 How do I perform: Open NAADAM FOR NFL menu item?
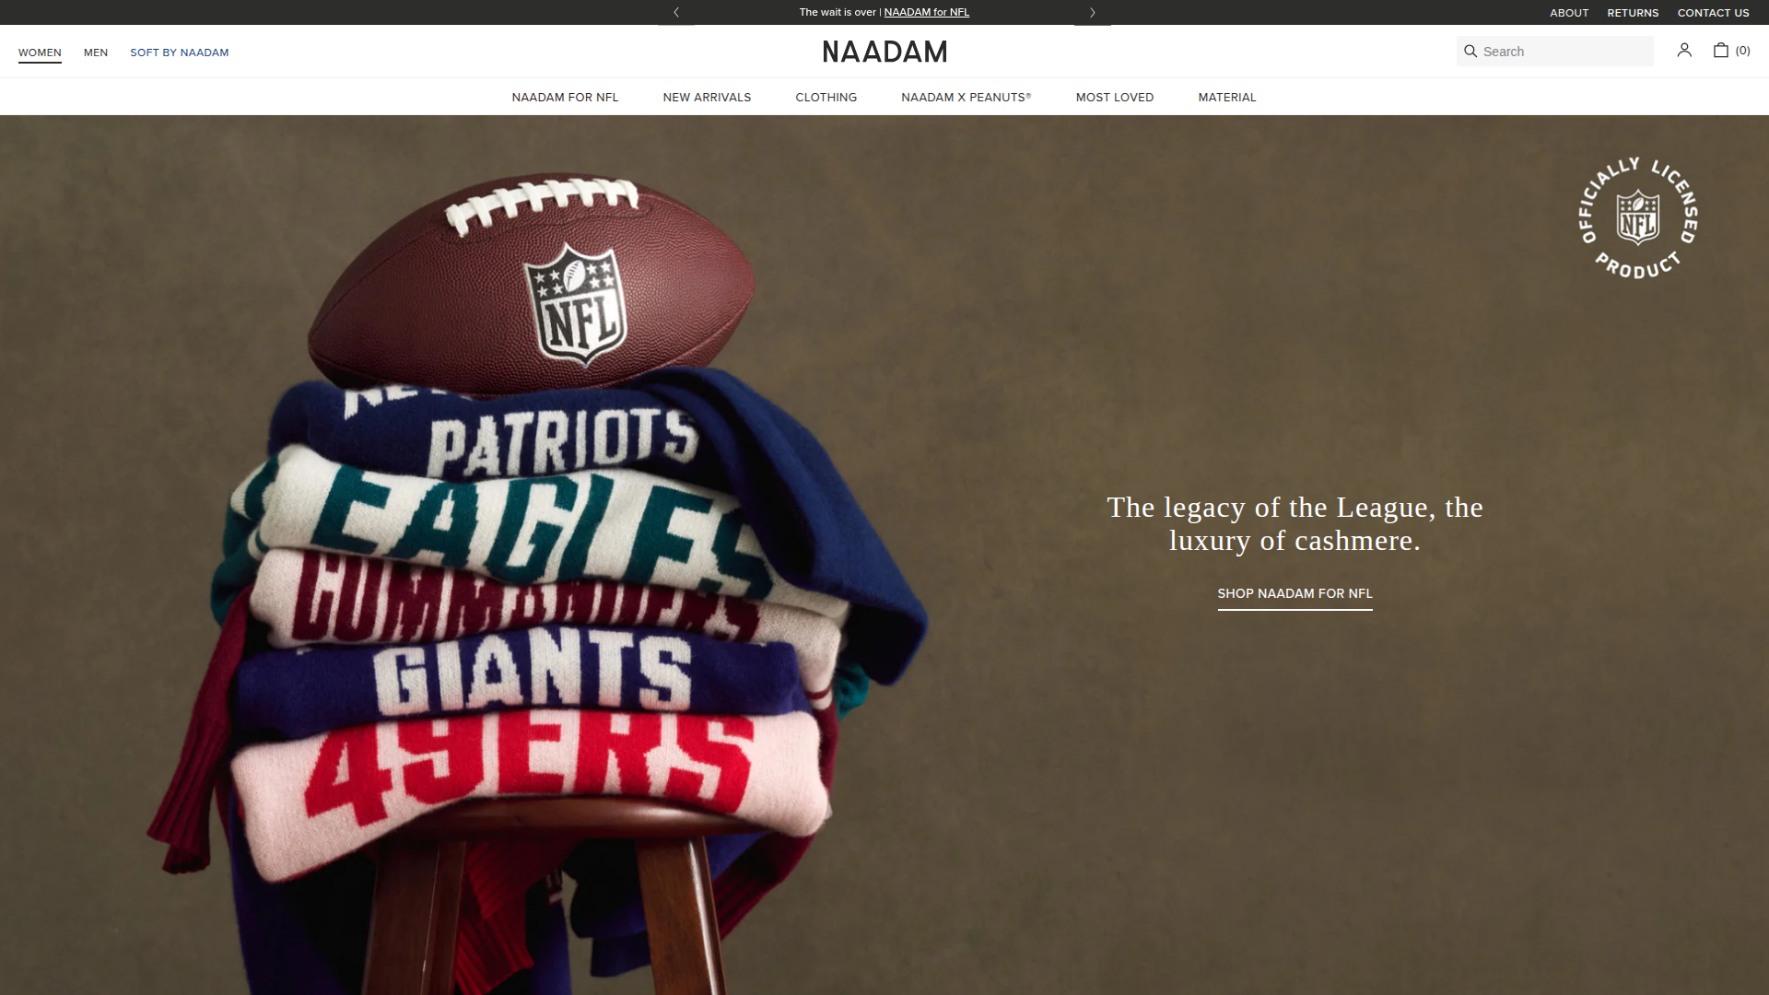(x=565, y=98)
